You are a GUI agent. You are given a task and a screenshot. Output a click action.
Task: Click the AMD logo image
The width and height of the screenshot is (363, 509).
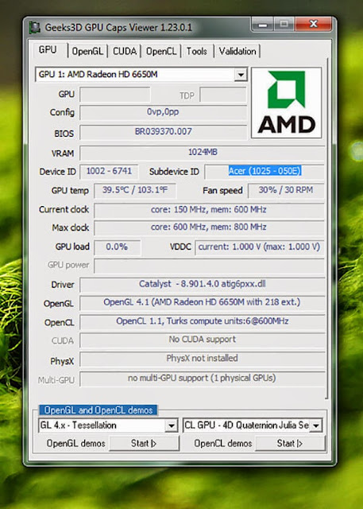pyautogui.click(x=287, y=103)
